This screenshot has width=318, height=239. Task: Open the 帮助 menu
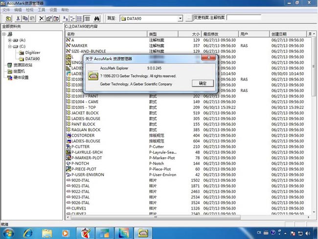65,10
